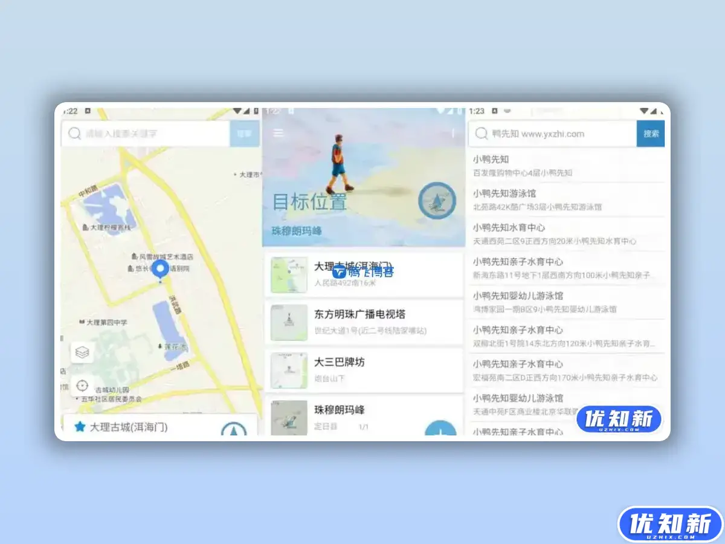Tap the magnifier icon in the 鸭先知 search bar
The height and width of the screenshot is (544, 725).
[x=482, y=134]
